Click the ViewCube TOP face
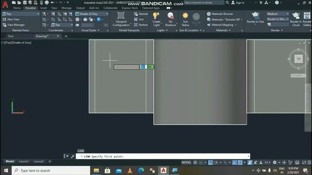The image size is (312, 175). 298,59
